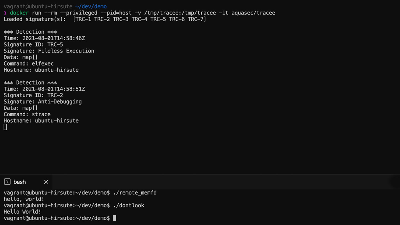Click the Command: elfexec line

click(29, 64)
